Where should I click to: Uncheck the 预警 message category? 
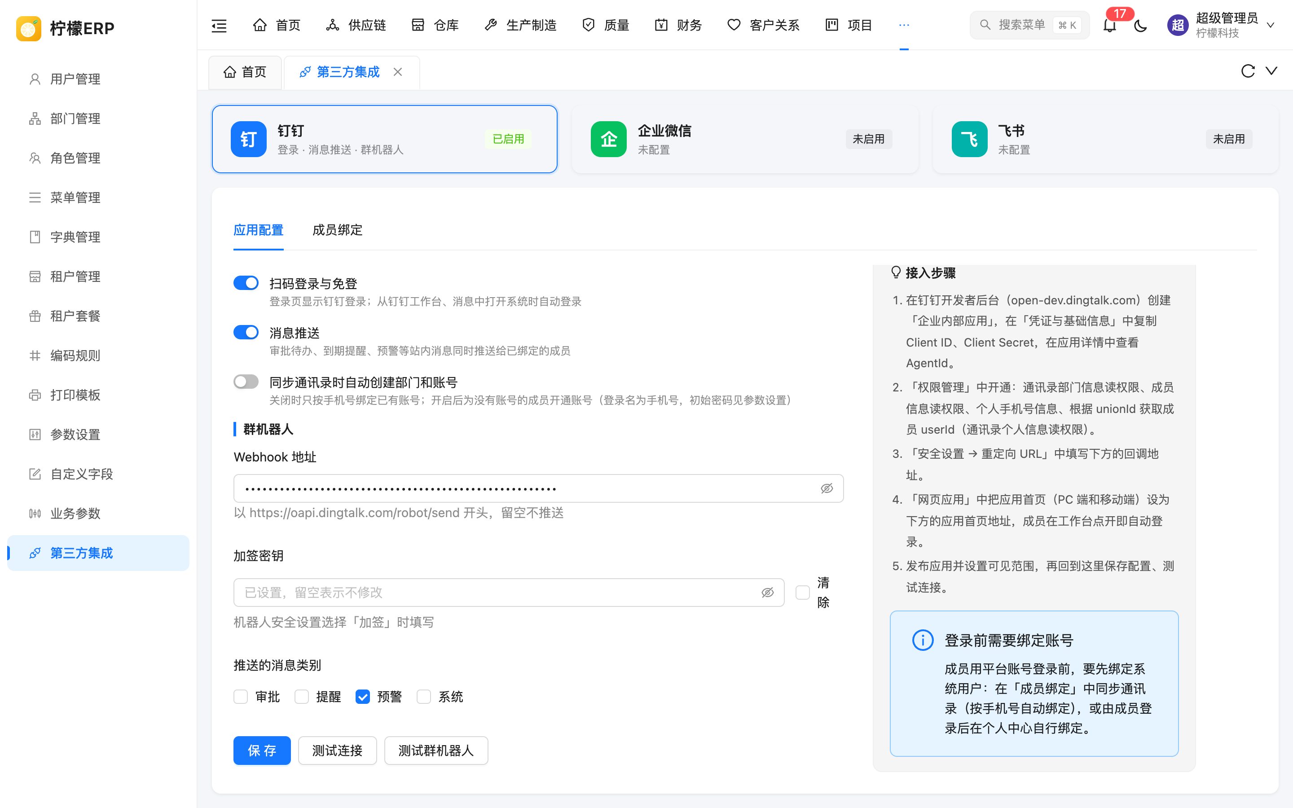(x=363, y=697)
